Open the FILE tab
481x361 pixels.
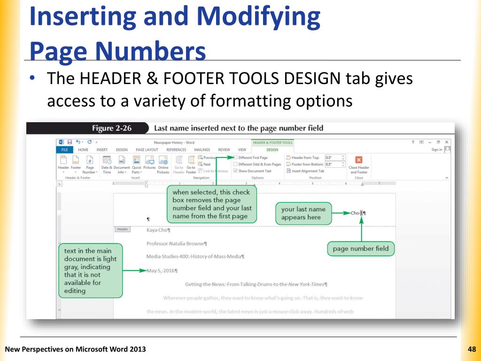(64, 150)
